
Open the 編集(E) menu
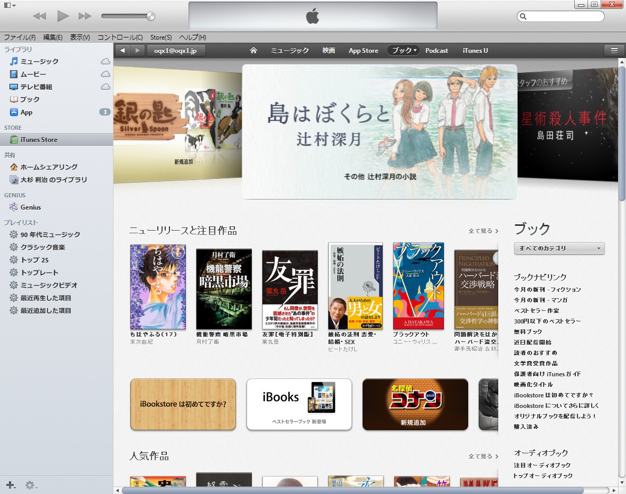click(53, 37)
